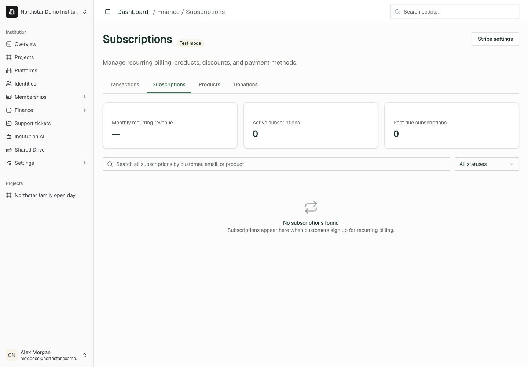Click the hash icon beside Northstar family open day
This screenshot has width=528, height=367.
tap(9, 195)
